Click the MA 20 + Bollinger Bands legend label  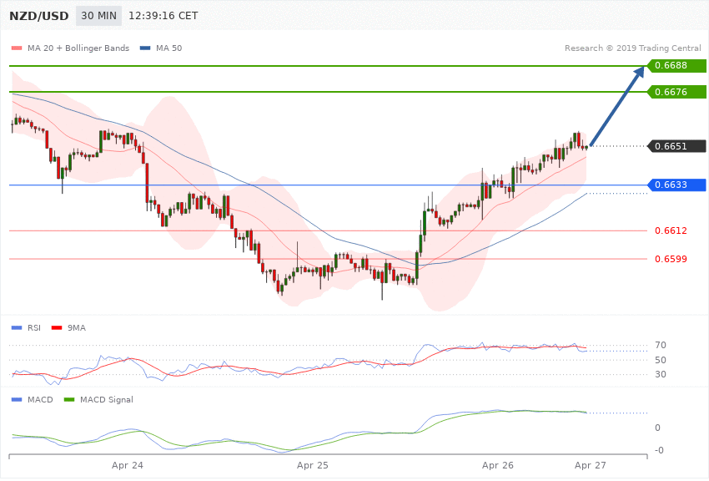point(78,48)
